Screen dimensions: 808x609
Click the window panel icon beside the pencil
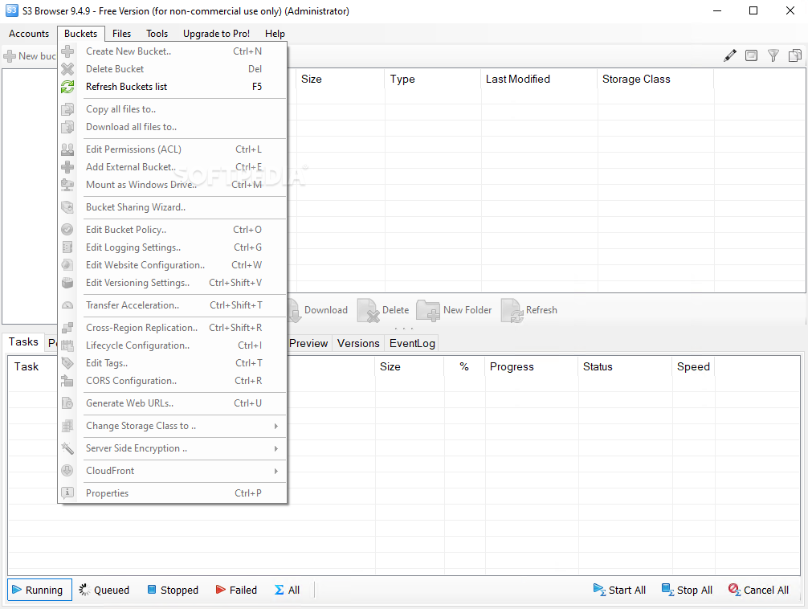pos(751,55)
